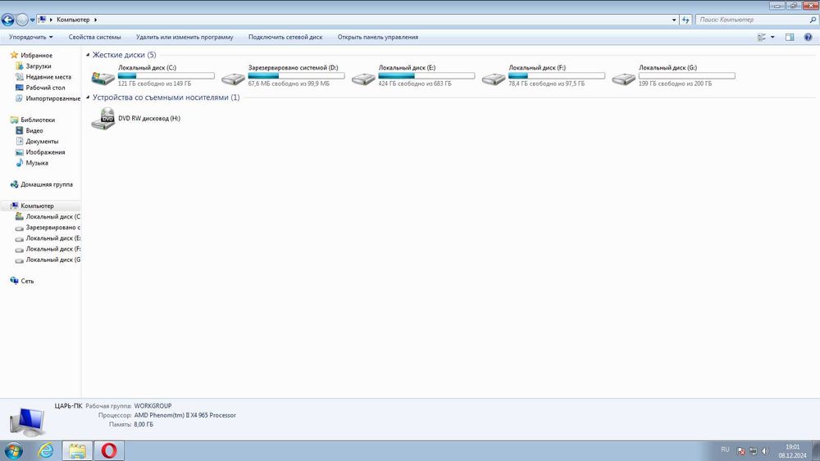Select Подключить сетевой диск
820x461 pixels.
pyautogui.click(x=285, y=37)
